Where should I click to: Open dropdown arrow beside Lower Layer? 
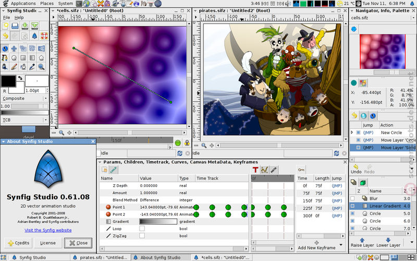tap(412, 242)
